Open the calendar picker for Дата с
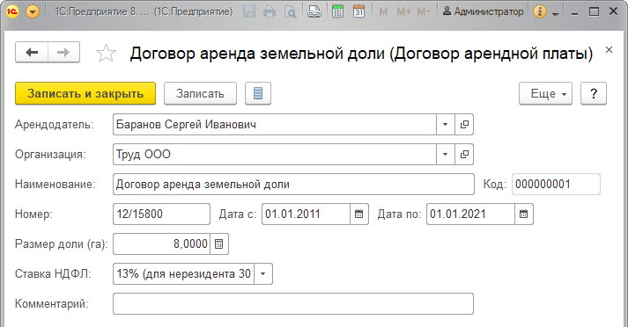 [x=358, y=214]
